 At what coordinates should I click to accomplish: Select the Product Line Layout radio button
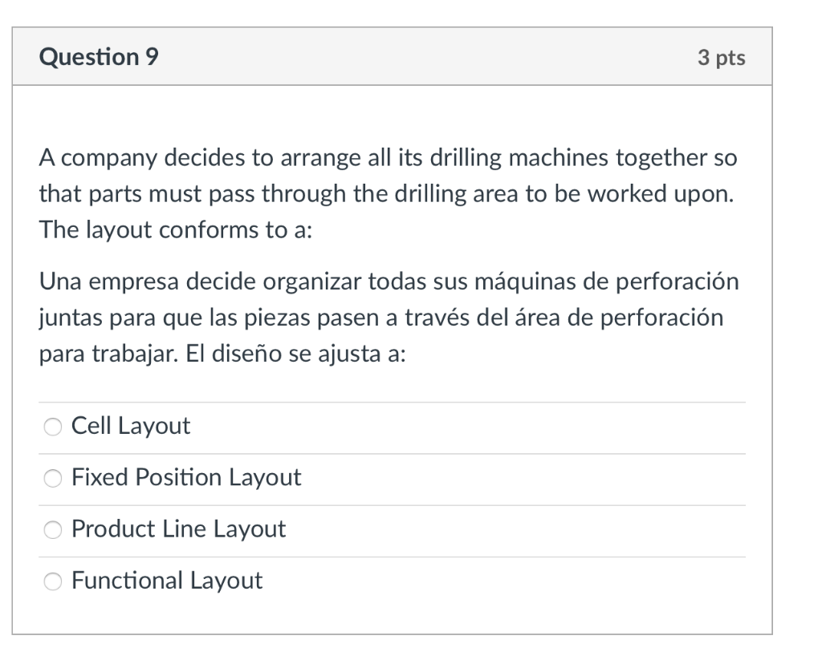(52, 530)
